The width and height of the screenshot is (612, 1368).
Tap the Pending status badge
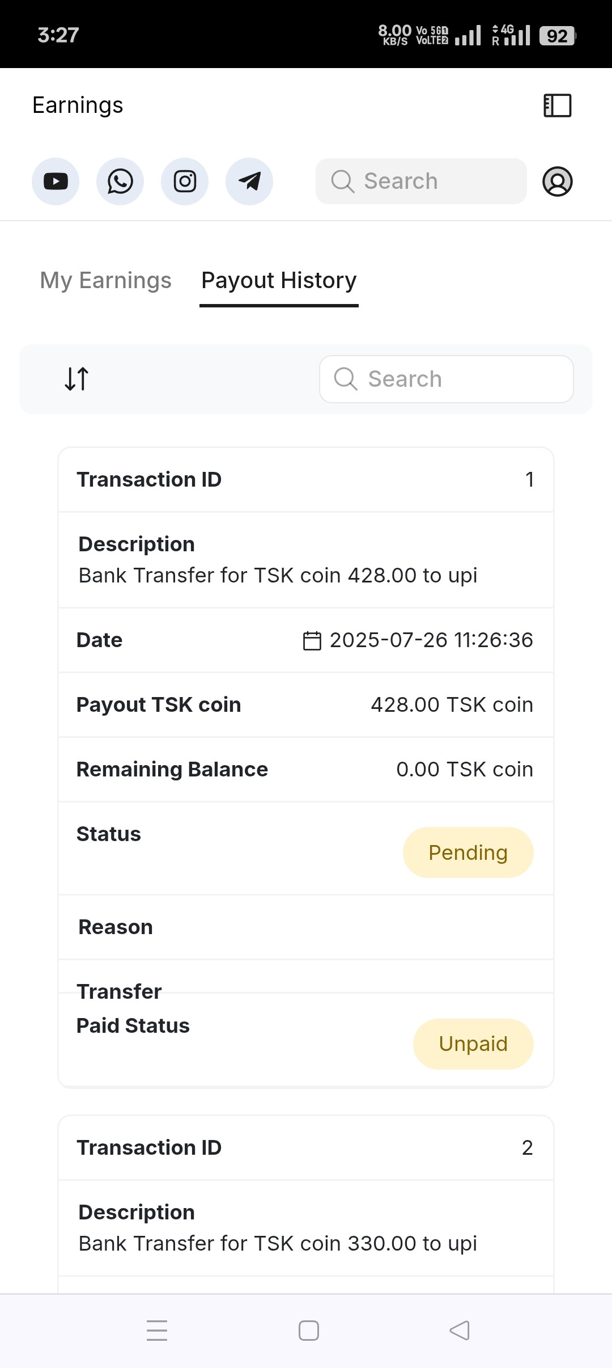coord(468,852)
